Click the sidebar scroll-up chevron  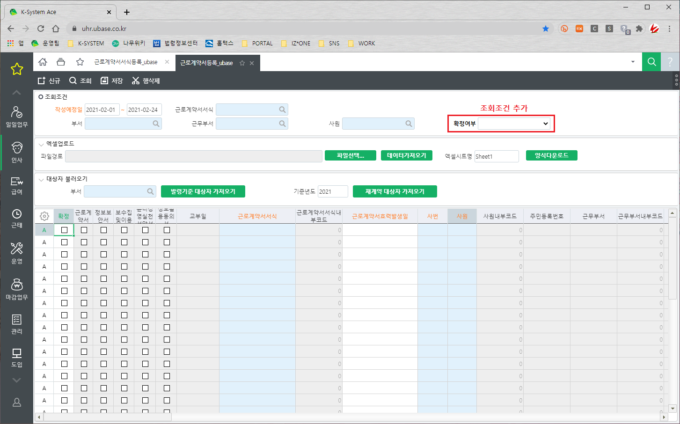tap(16, 93)
